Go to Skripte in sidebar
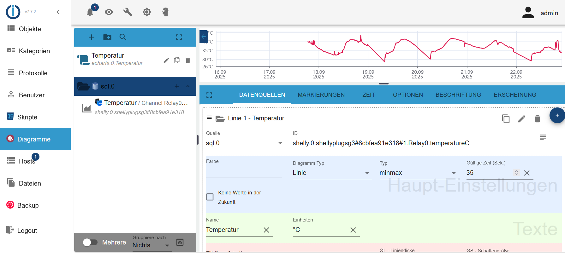 (x=27, y=117)
